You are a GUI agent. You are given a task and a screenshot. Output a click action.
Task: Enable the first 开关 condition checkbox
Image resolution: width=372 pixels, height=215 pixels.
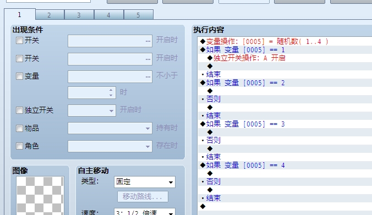[x=19, y=40]
